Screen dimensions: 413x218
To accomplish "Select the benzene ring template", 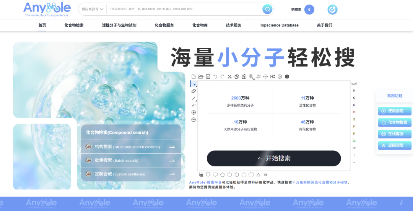I will pyautogui.click(x=237, y=175).
